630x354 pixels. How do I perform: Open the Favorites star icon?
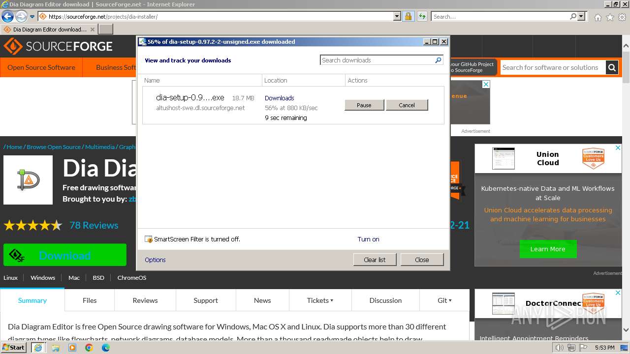click(610, 17)
